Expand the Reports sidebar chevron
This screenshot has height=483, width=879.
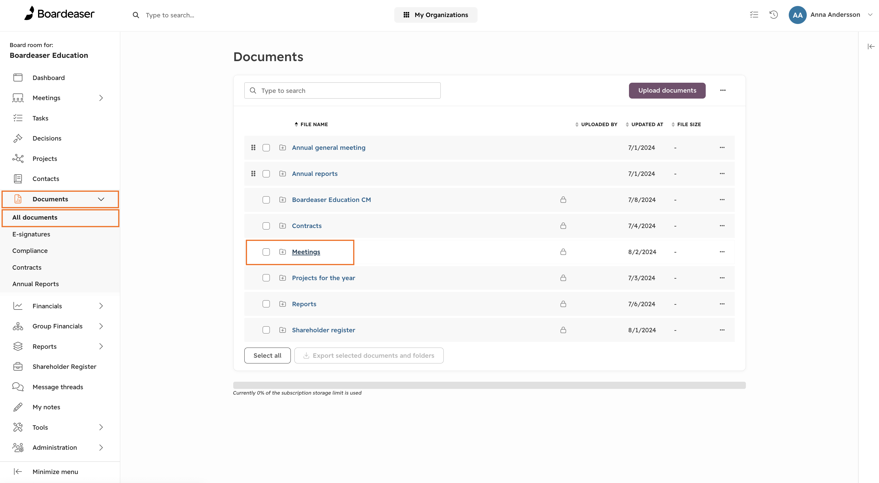(x=101, y=346)
